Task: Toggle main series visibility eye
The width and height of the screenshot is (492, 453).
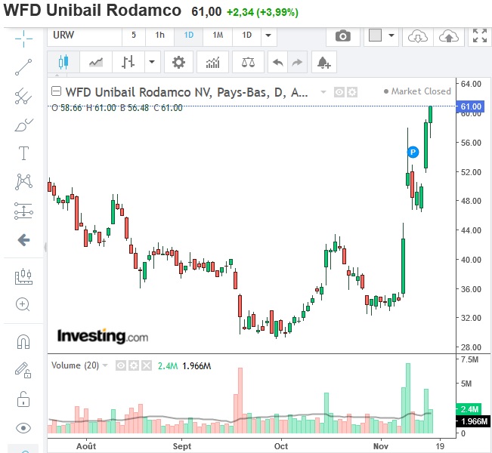Action: coord(339,92)
